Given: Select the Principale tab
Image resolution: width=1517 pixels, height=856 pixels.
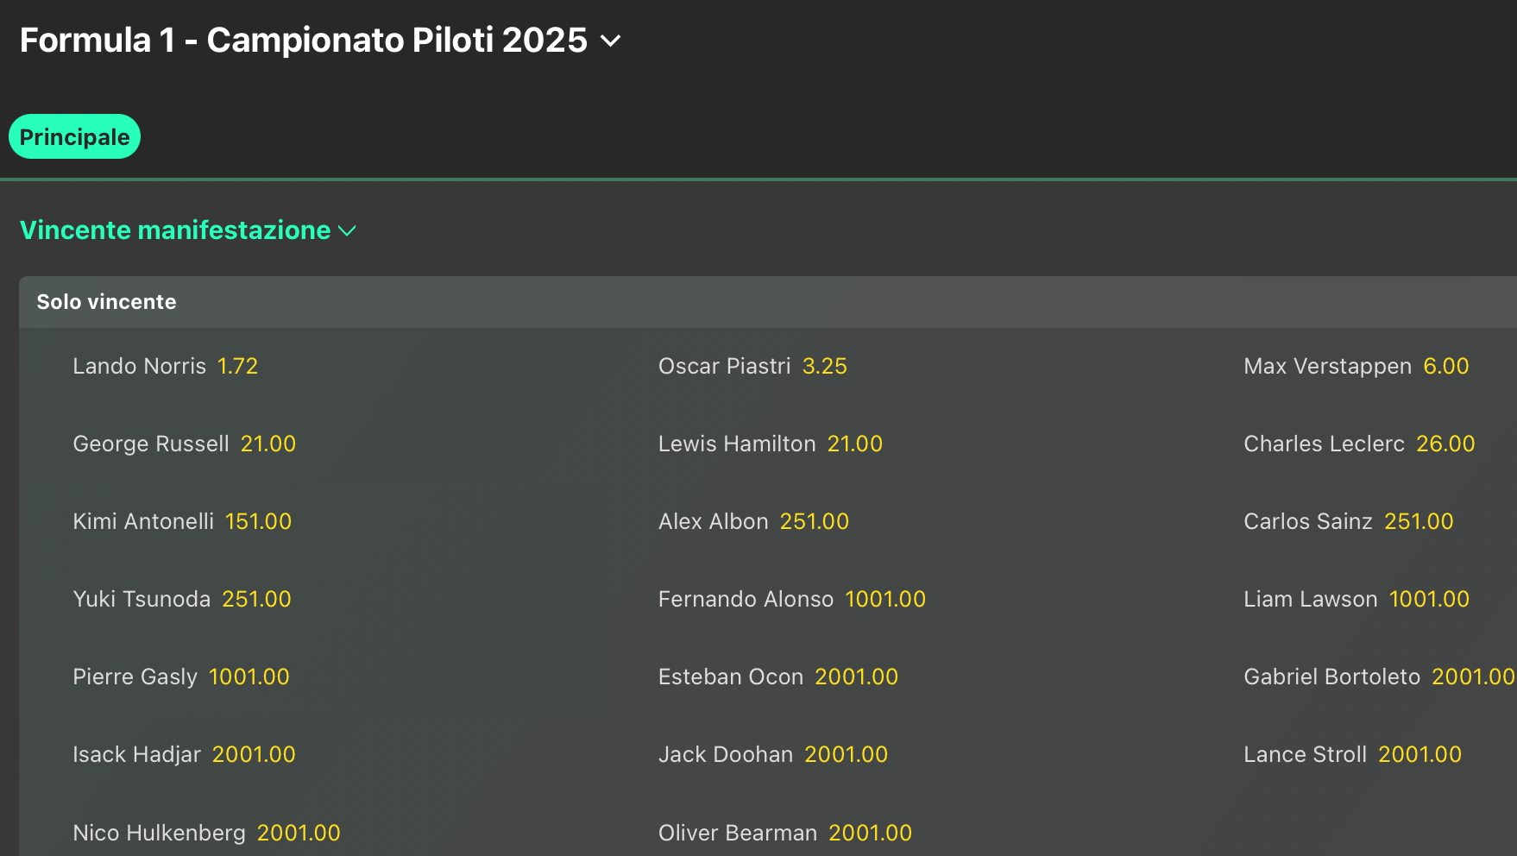Looking at the screenshot, I should (74, 136).
